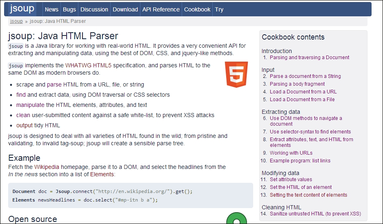383x224 pixels.
Task: Open Sanitize untrusted HTML recipe
Action: (315, 214)
